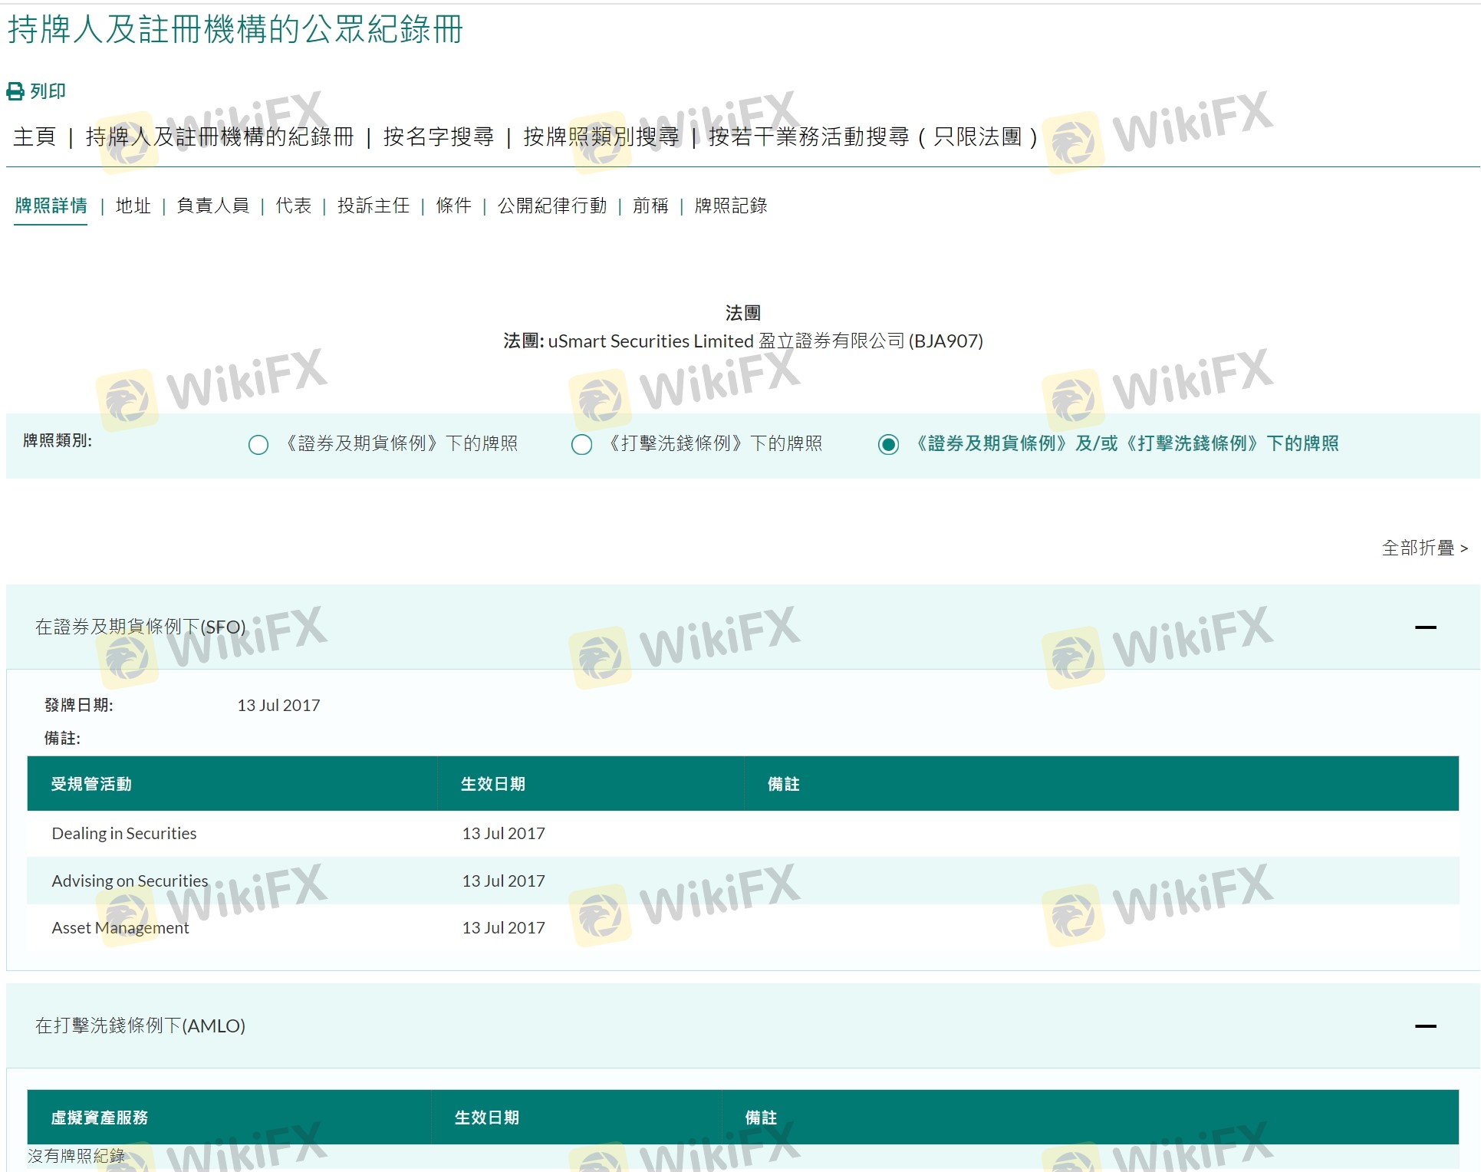Click the Dealing in Securities row
Screen dimensions: 1481x1172
(x=743, y=834)
